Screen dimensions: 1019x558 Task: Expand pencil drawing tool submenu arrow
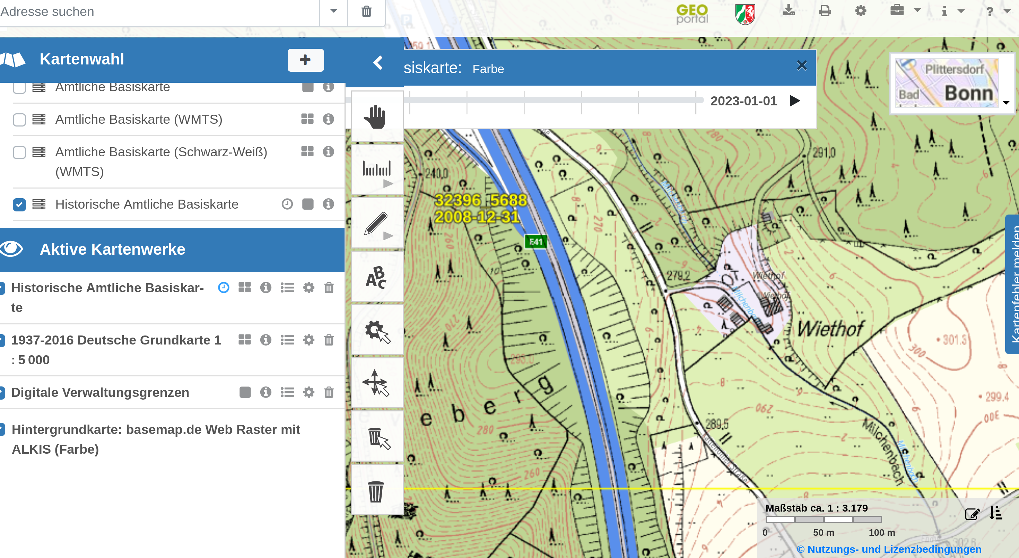click(388, 236)
